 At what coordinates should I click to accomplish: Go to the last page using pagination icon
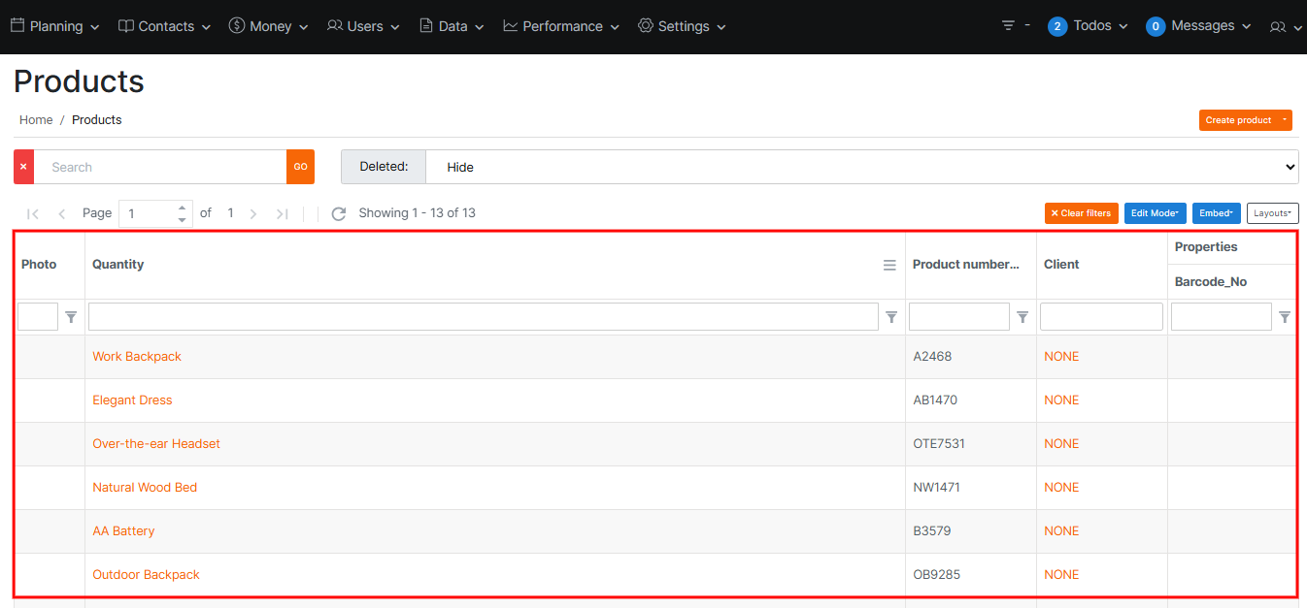[282, 213]
